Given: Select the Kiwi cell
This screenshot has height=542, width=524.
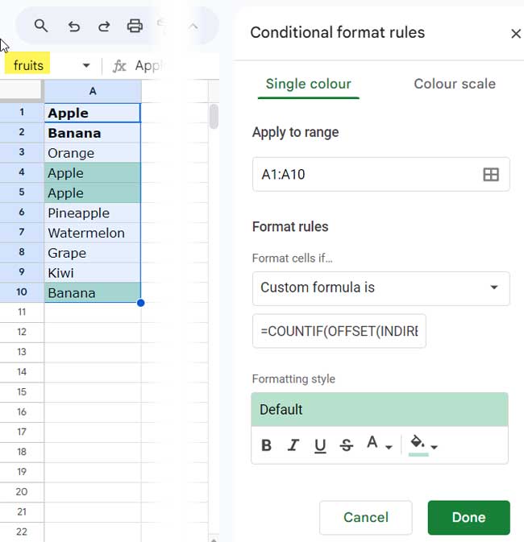Looking at the screenshot, I should (93, 273).
